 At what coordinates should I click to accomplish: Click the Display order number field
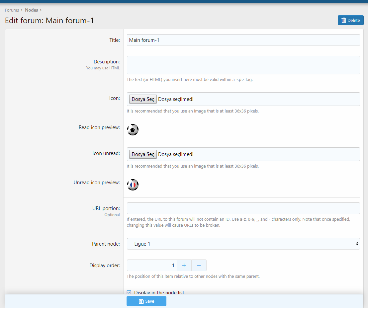click(x=152, y=266)
